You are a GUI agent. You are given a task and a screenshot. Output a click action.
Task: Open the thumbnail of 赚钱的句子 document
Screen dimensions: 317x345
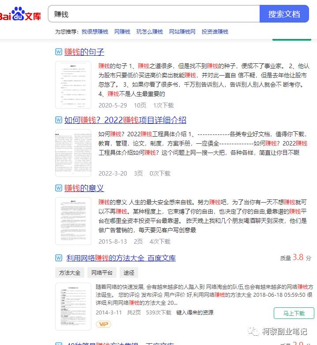73,85
